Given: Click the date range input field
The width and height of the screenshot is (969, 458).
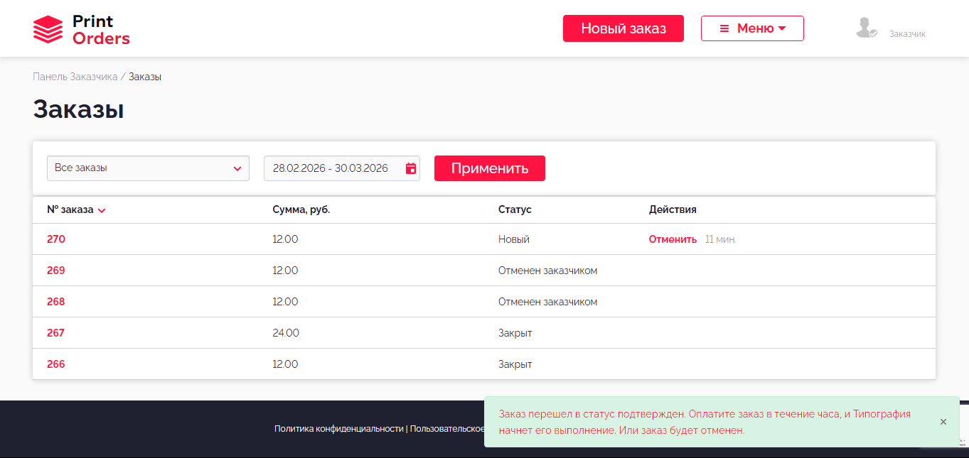Looking at the screenshot, I should click(331, 168).
